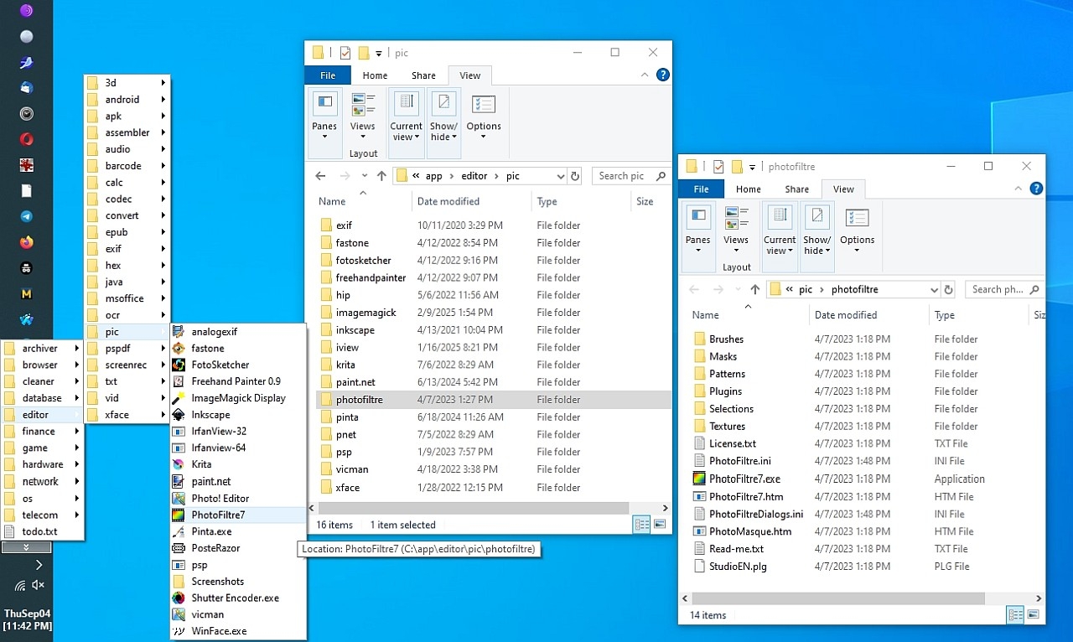Click Help icon in pic window
Image resolution: width=1073 pixels, height=642 pixels.
[662, 75]
